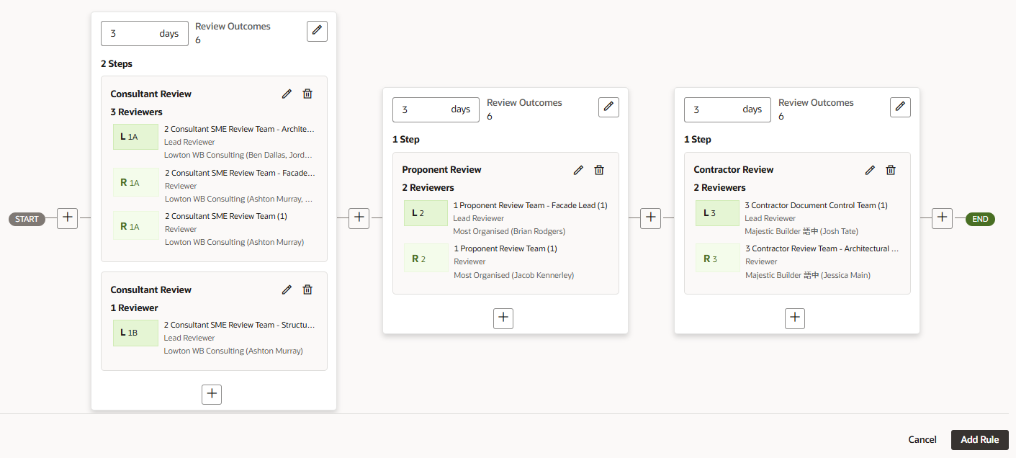Click the Add Rule button
1016x458 pixels.
[979, 440]
